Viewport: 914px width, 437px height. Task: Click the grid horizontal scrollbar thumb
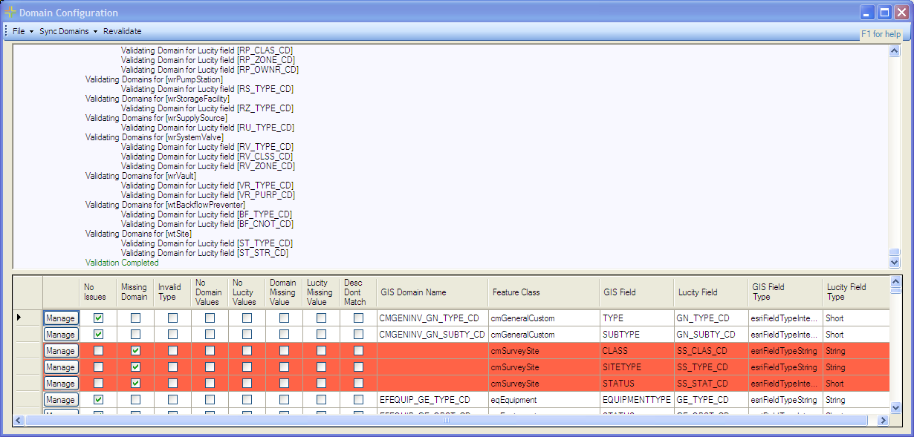(x=446, y=421)
